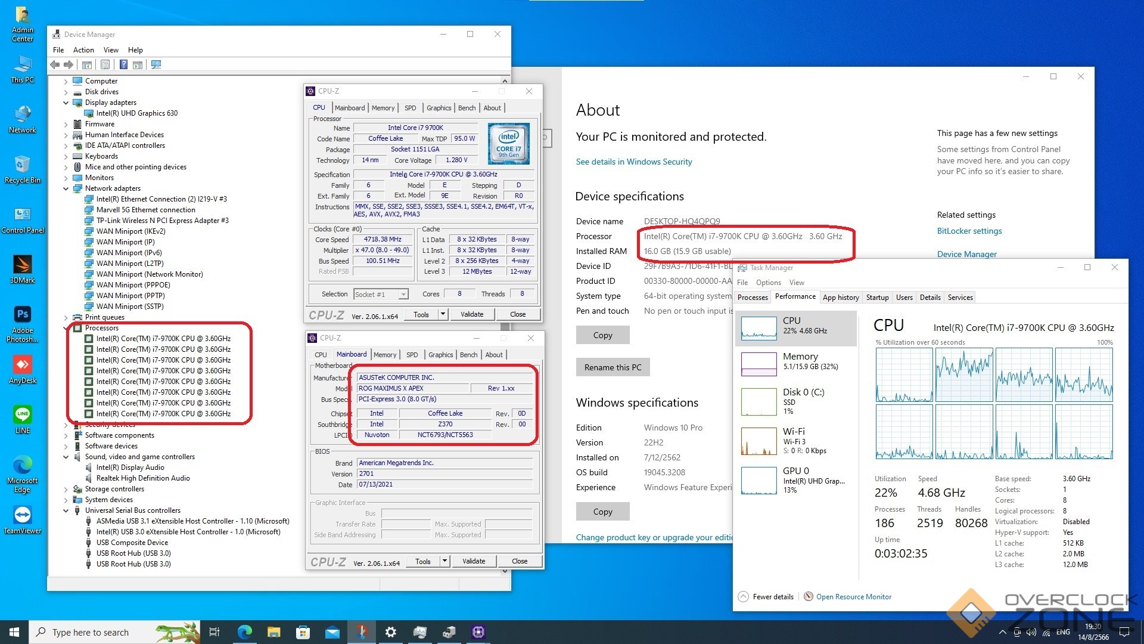The height and width of the screenshot is (644, 1144).
Task: Click the taskbar search box
Action: (91, 632)
